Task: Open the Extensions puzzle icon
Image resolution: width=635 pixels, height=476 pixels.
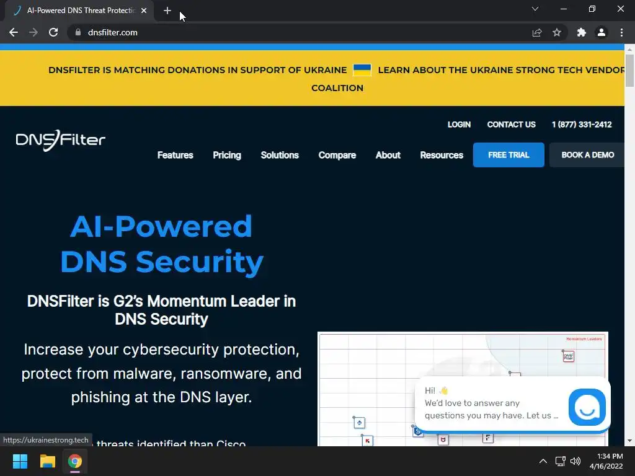Action: coord(581,32)
